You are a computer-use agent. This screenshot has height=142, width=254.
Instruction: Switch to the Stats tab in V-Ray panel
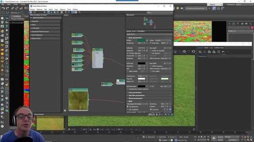coord(206,48)
